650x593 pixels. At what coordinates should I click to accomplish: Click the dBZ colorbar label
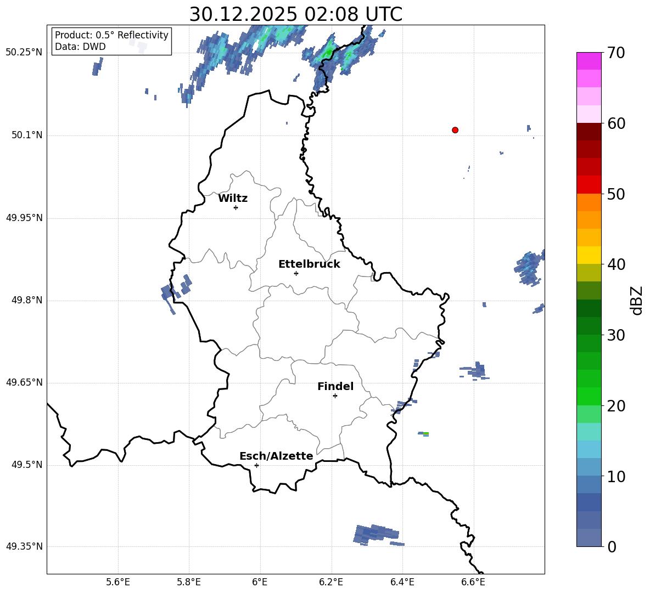pos(636,300)
